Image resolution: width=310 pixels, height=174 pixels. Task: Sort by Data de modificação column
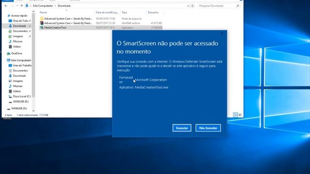[107, 13]
